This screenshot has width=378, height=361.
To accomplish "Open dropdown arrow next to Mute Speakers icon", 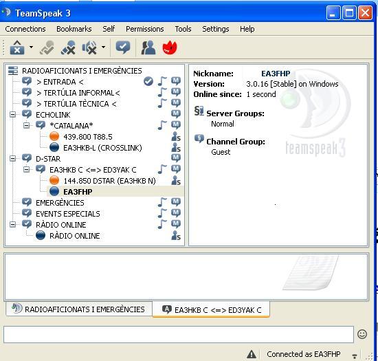I will [103, 47].
